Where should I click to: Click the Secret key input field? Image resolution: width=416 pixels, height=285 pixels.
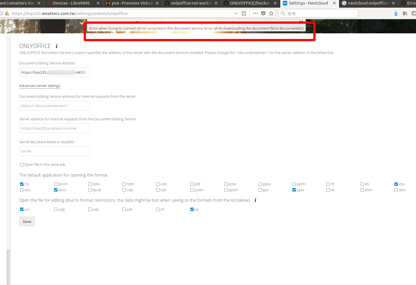click(x=55, y=151)
